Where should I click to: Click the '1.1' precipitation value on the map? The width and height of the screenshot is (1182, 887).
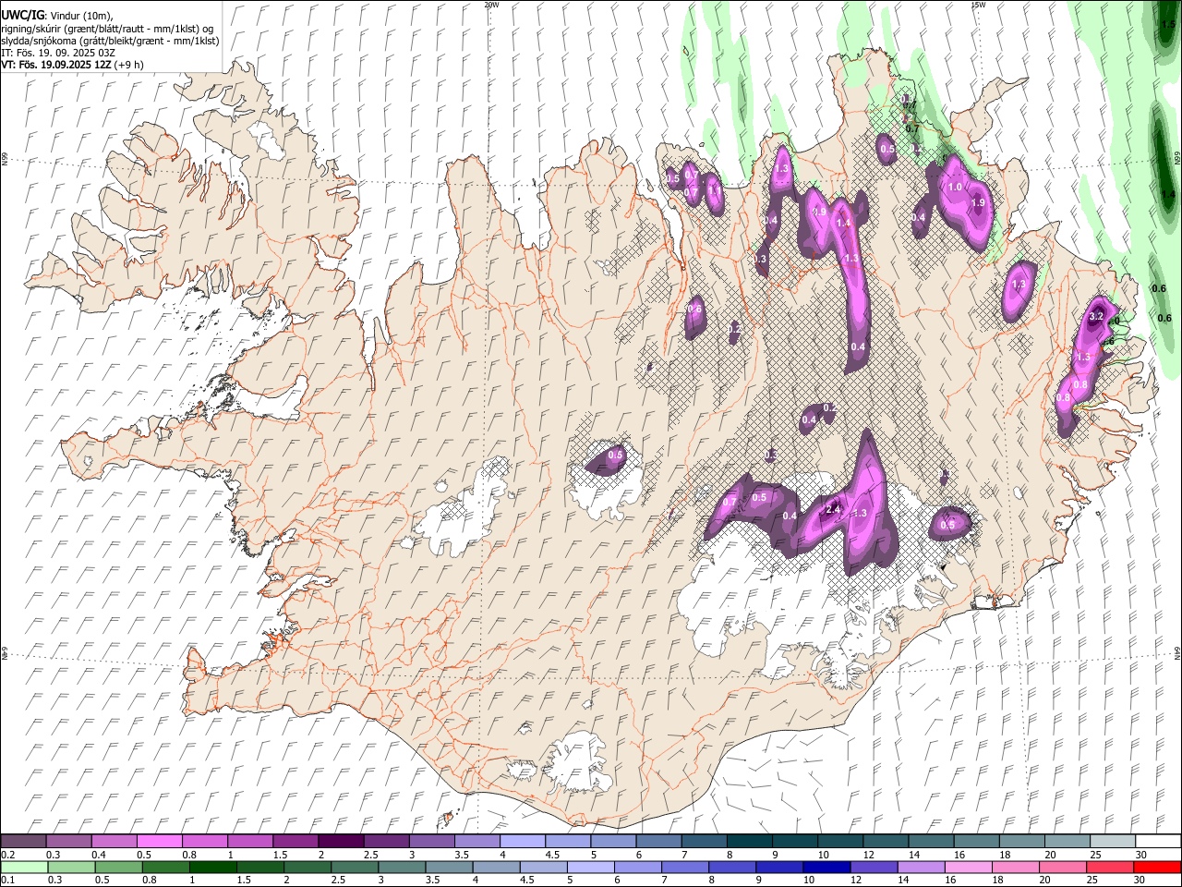pyautogui.click(x=713, y=189)
